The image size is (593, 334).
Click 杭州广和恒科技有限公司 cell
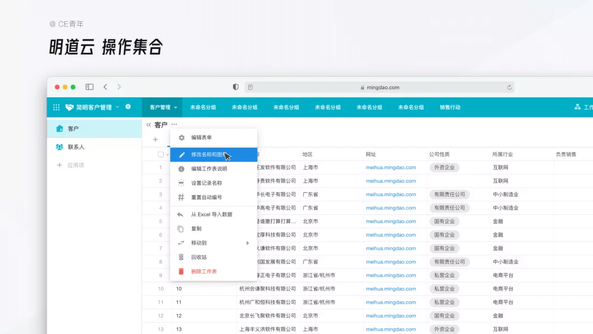(x=267, y=302)
